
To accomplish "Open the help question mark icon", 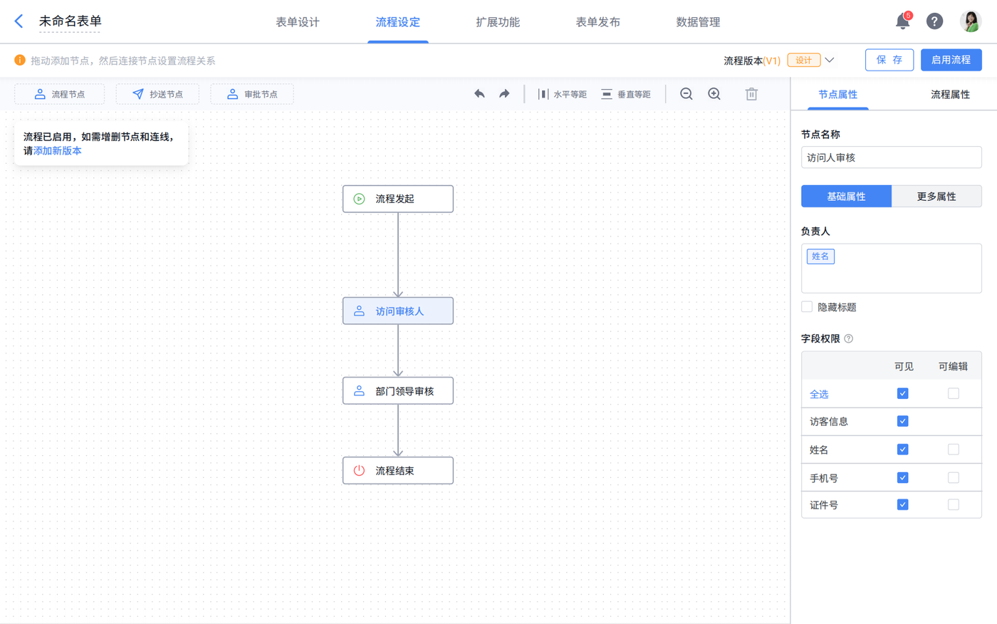I will click(x=934, y=21).
